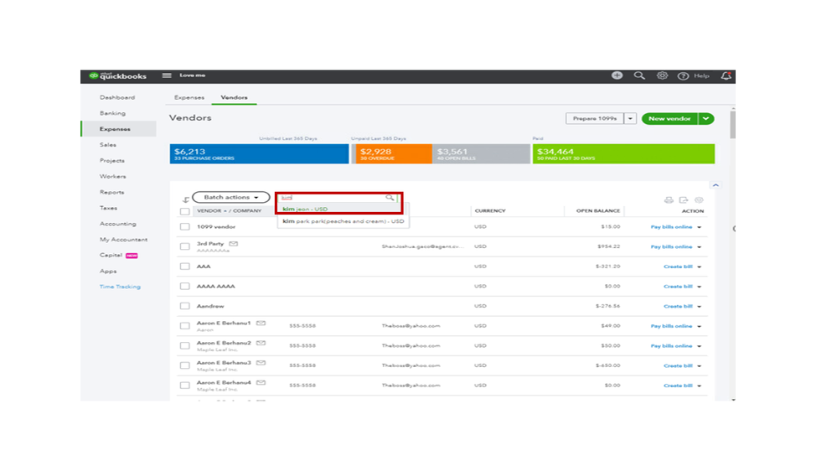Open Capital in the sidebar
The image size is (837, 471).
[111, 256]
